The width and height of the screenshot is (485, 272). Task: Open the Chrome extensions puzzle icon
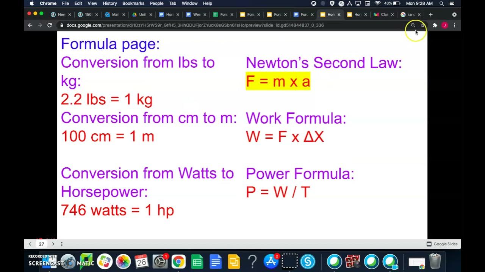(435, 25)
